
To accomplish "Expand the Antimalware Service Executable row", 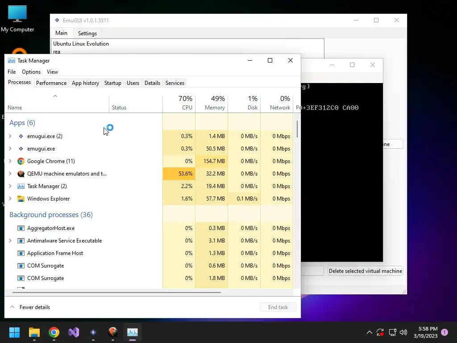I will click(10, 241).
